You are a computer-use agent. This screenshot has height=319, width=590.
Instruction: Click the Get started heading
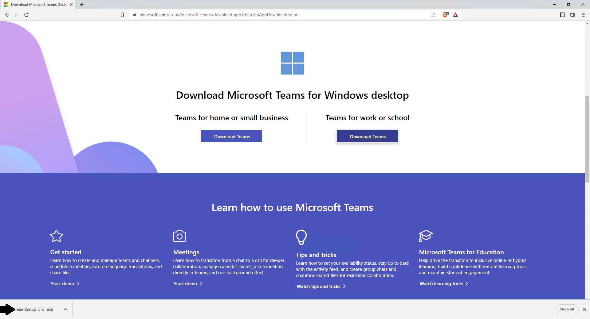pyautogui.click(x=66, y=252)
